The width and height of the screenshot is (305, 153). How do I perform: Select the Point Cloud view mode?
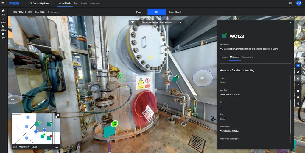175,12
